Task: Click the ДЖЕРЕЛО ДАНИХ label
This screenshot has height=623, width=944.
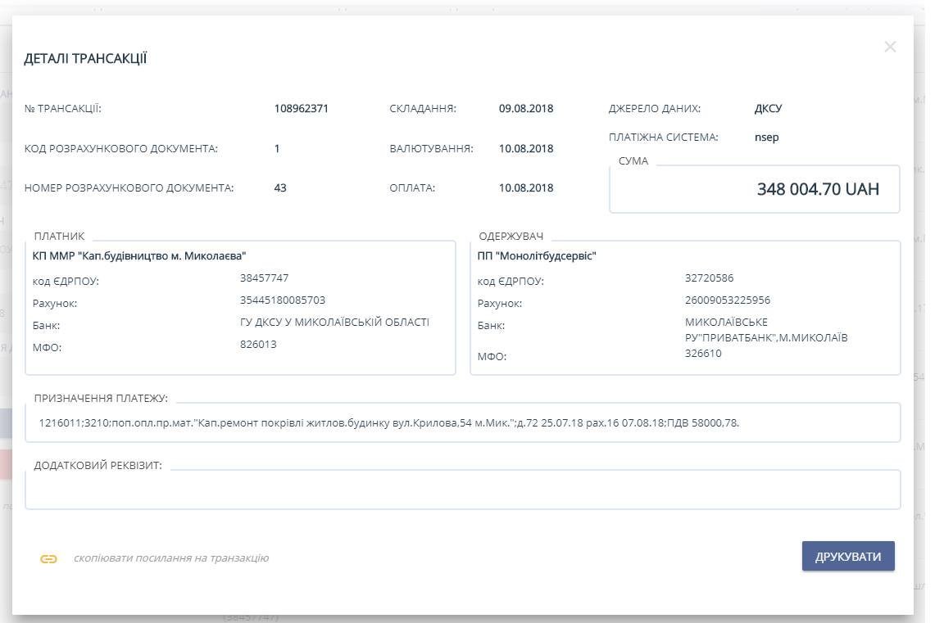Action: 655,109
